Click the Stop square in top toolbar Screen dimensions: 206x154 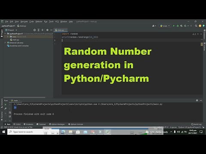[191, 26]
